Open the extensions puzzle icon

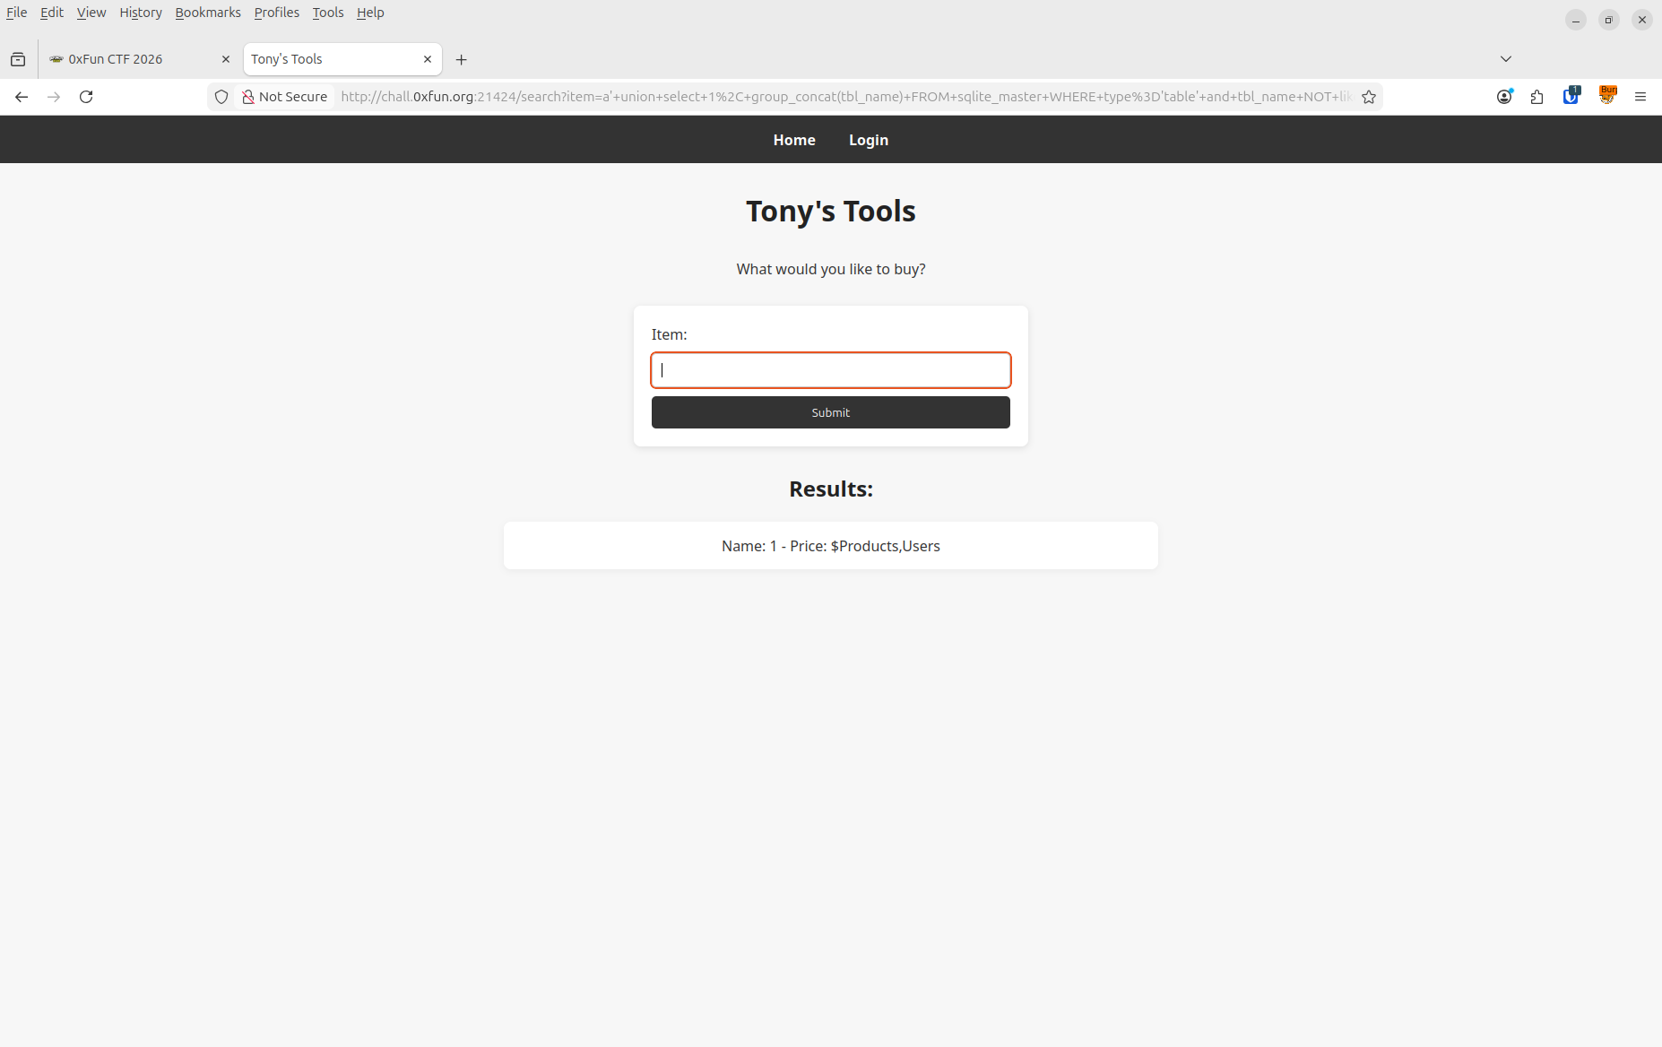click(1537, 97)
